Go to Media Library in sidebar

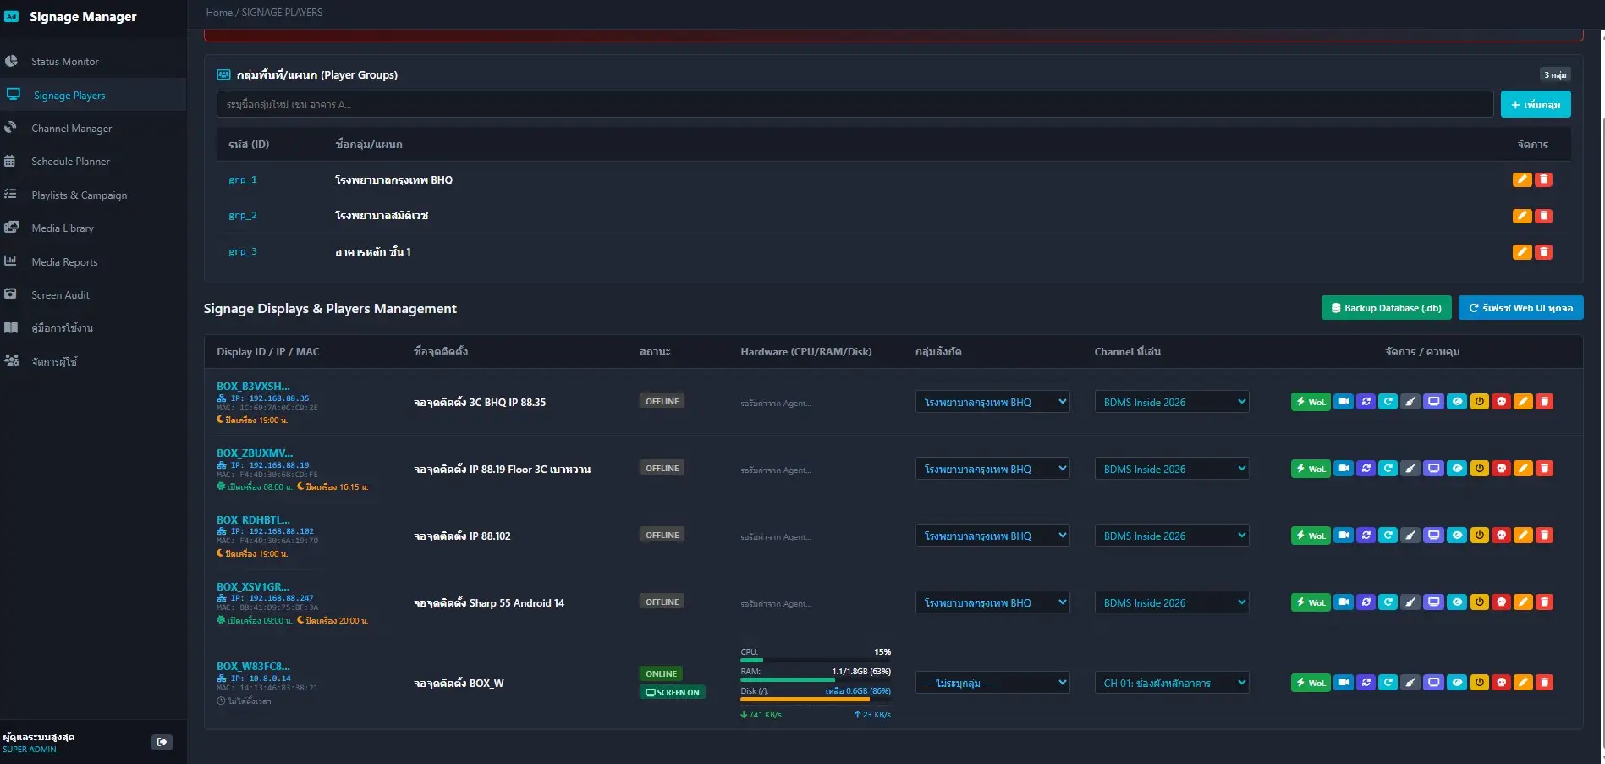click(63, 228)
